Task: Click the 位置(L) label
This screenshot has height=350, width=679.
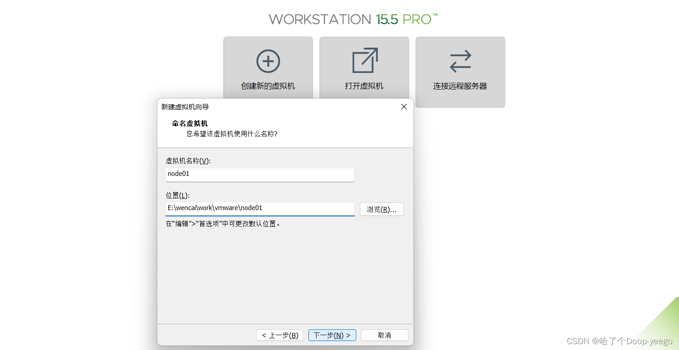Action: coord(178,195)
